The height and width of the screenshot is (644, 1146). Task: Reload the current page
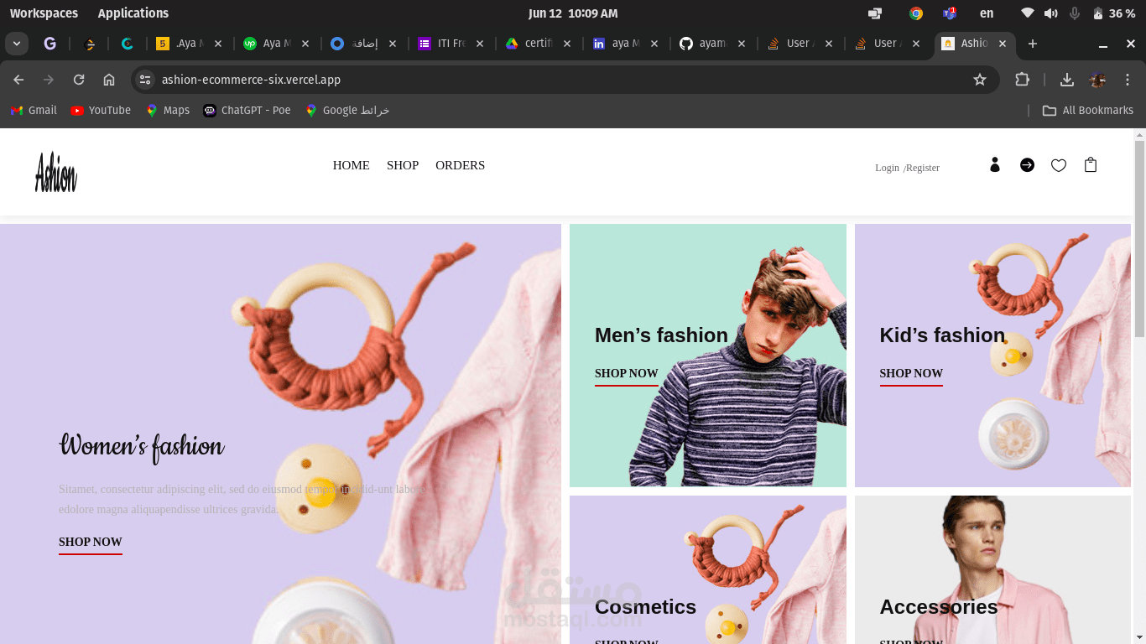79,80
